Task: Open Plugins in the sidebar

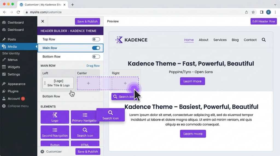Action: (x=13, y=91)
